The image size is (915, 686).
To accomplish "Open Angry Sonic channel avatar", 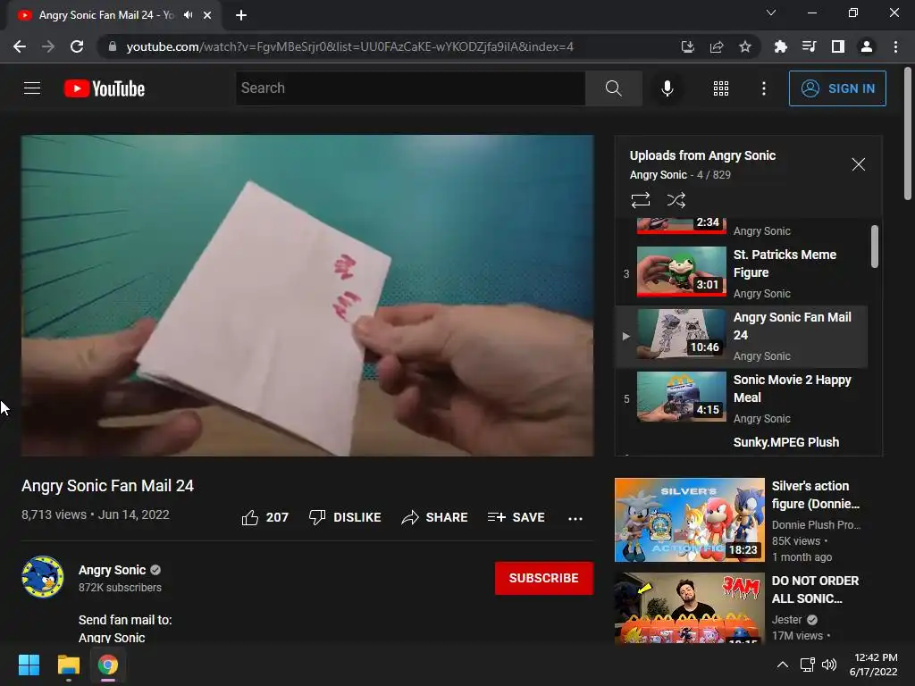I will click(43, 577).
